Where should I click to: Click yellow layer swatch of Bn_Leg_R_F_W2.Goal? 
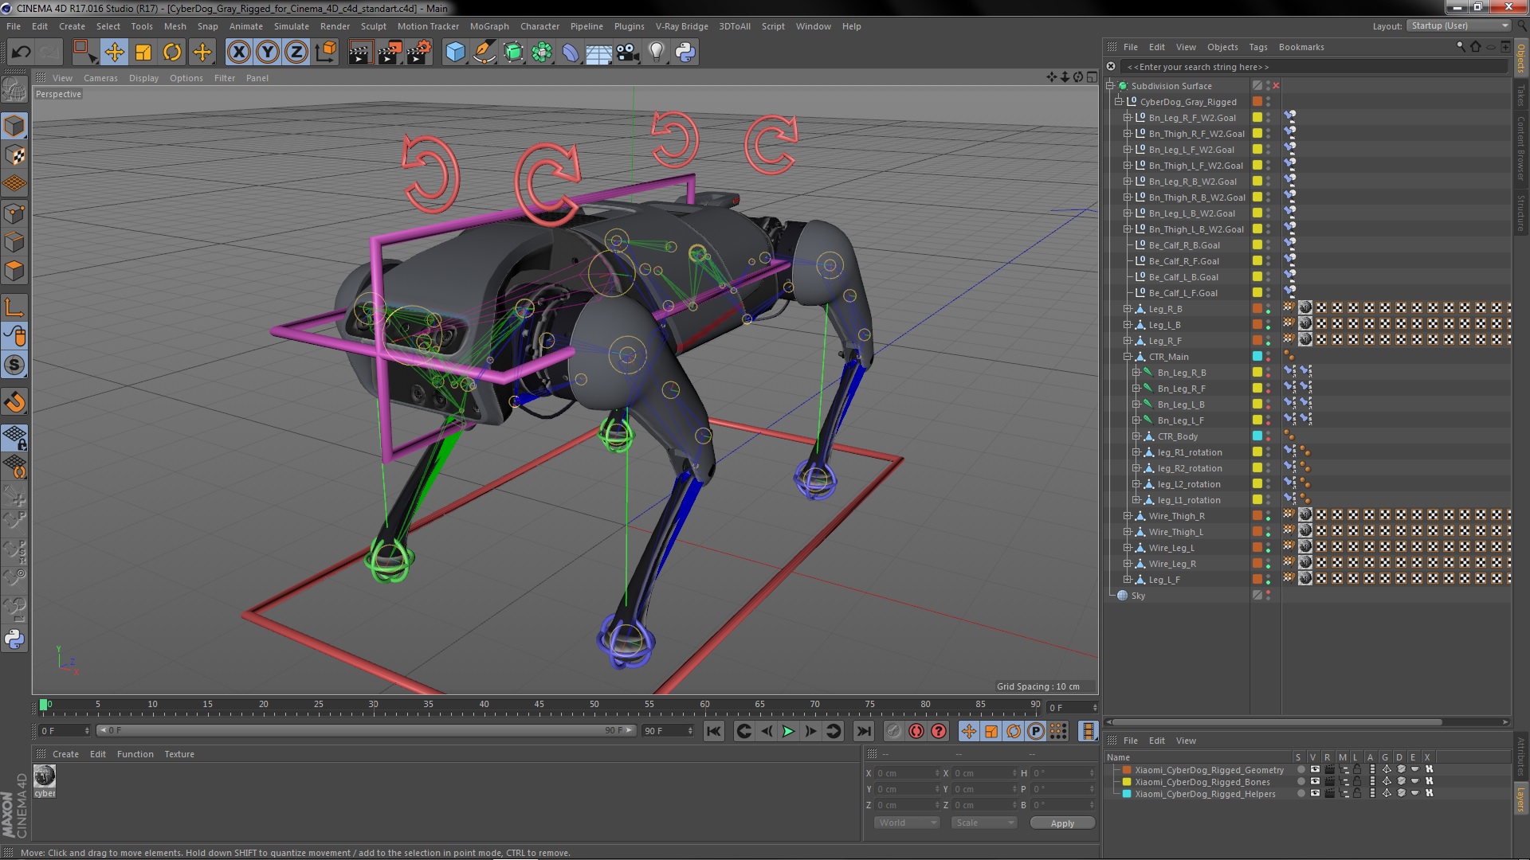pos(1257,118)
